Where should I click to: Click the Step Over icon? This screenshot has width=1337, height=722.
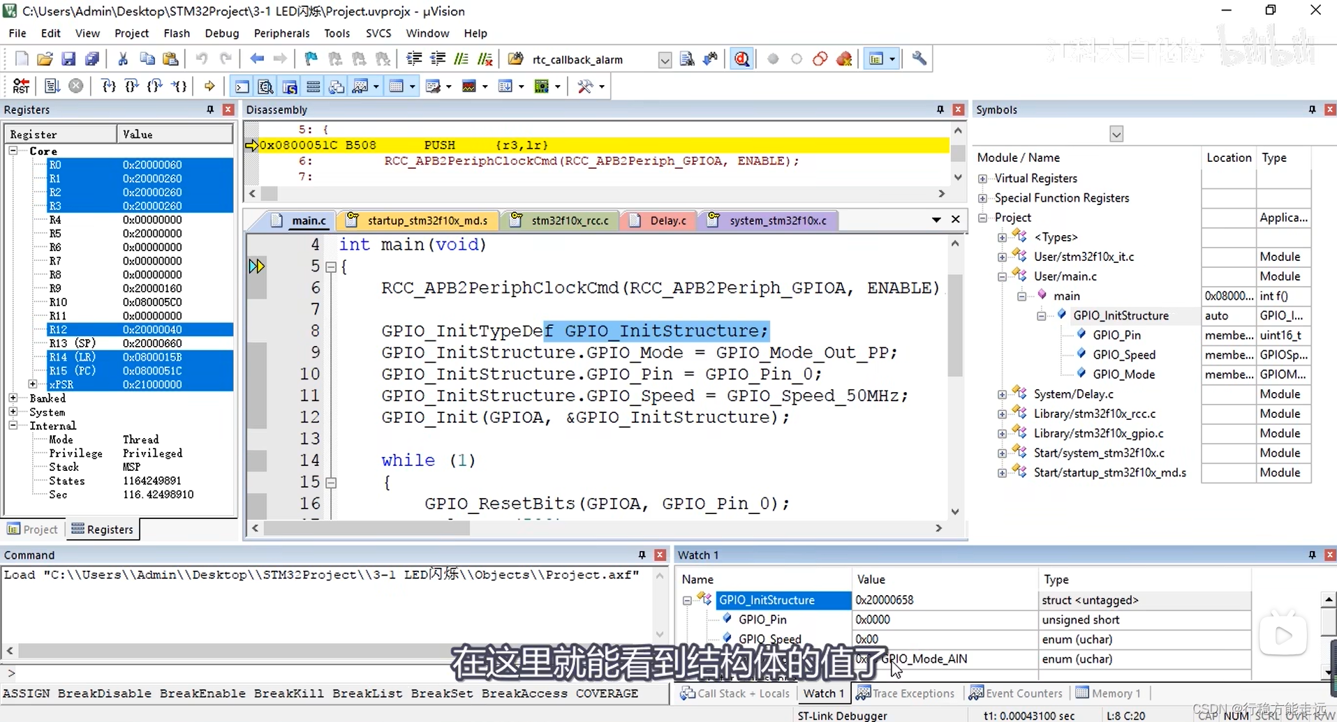(131, 87)
